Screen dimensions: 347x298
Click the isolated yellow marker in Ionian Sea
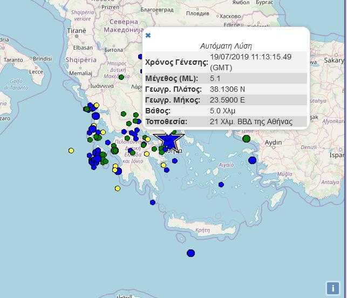[x=71, y=151]
